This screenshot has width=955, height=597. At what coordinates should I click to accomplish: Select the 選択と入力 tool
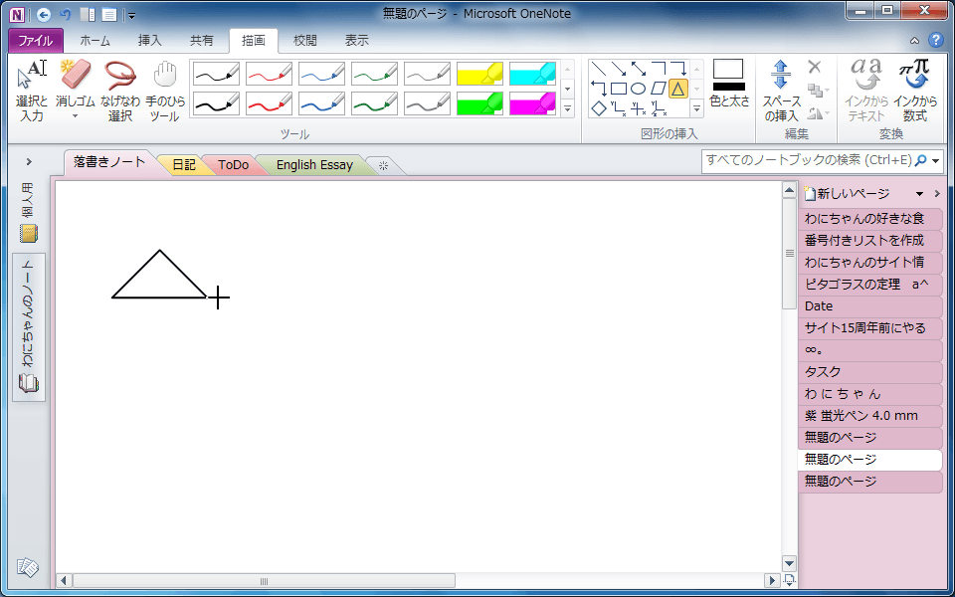point(32,92)
